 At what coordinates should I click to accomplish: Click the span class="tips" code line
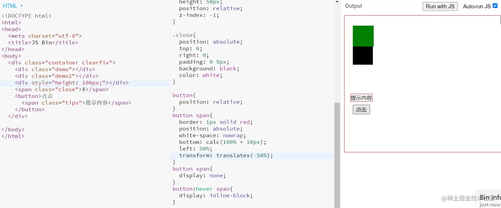tap(76, 103)
